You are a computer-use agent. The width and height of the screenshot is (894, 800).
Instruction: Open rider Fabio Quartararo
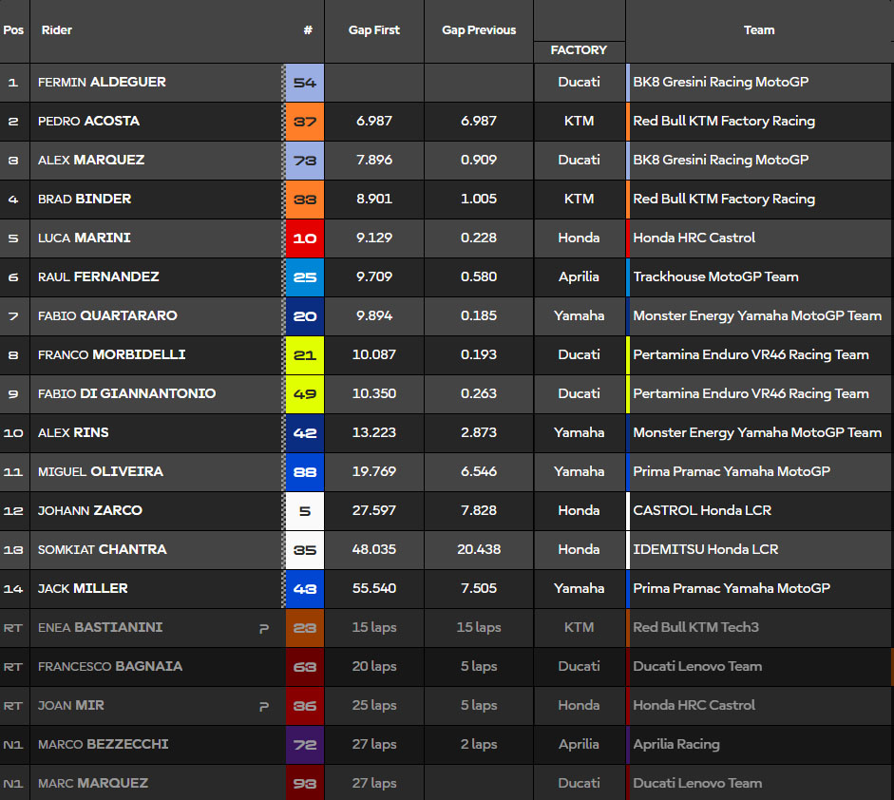click(107, 316)
